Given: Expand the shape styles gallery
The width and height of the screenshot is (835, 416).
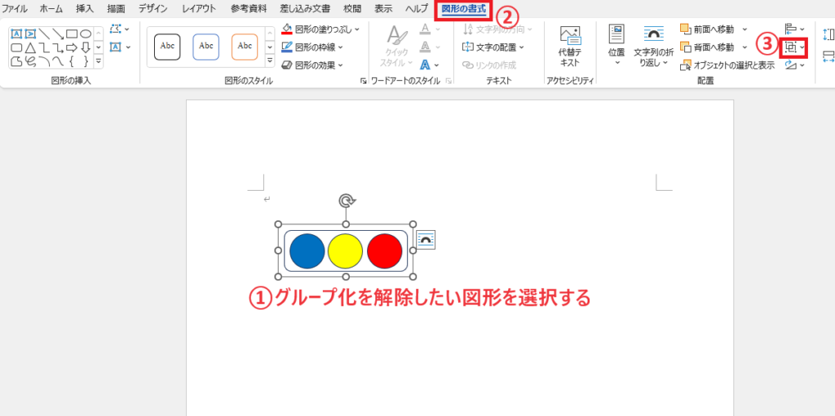Looking at the screenshot, I should click(x=270, y=62).
